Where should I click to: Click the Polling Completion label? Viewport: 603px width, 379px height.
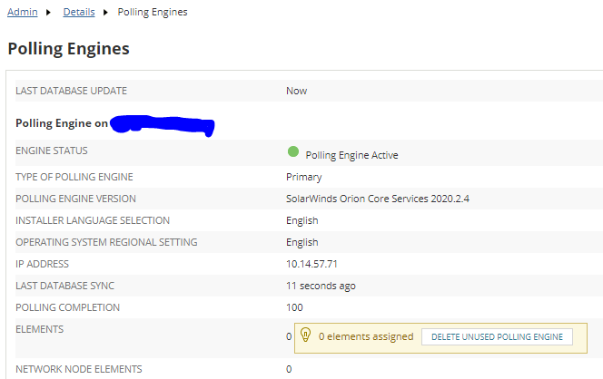68,307
